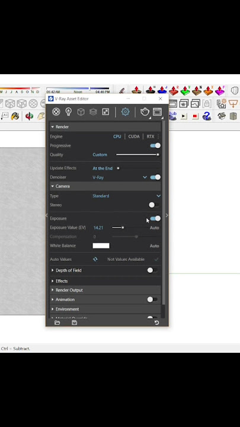Click the camera with sun toolbar icon
This screenshot has height=427, width=240.
(222, 103)
